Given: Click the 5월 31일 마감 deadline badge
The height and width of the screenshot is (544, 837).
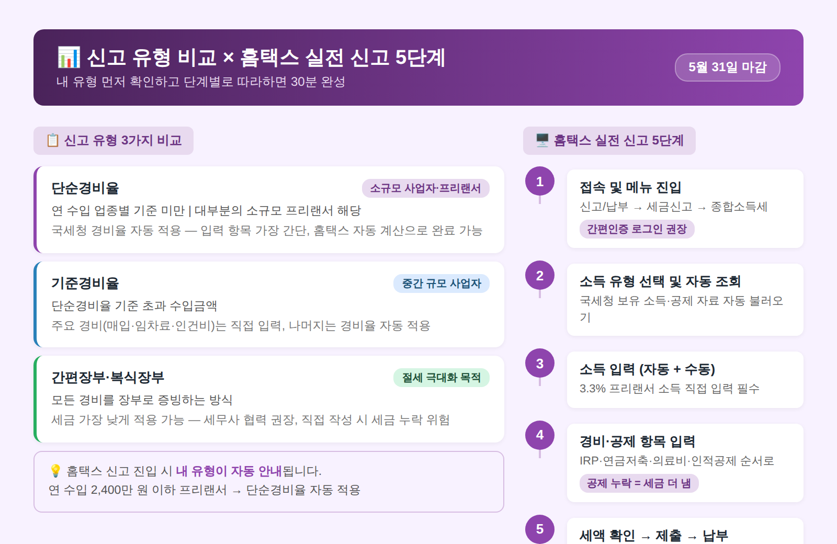Looking at the screenshot, I should [x=728, y=67].
